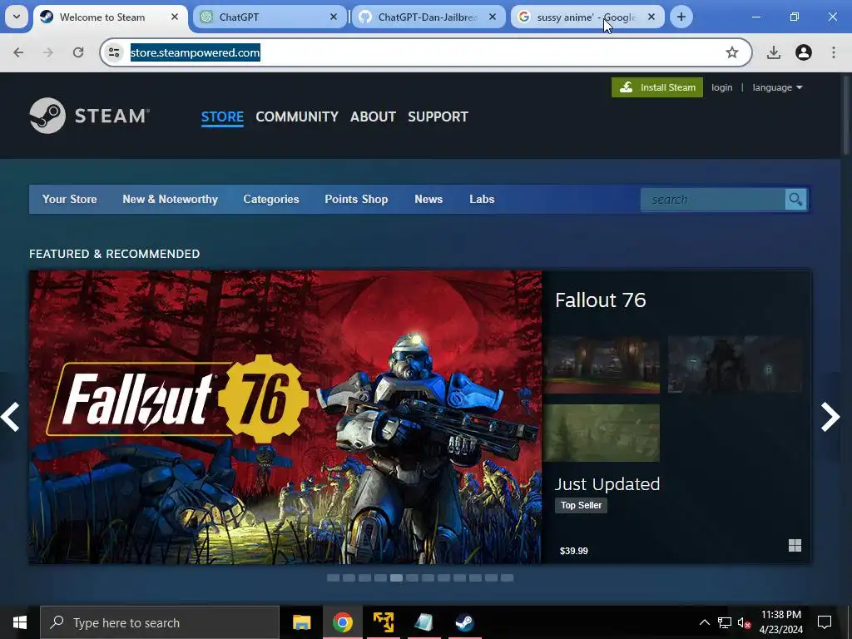852x639 pixels.
Task: Click the notepad-like taskbar app icon
Action: pos(424,622)
